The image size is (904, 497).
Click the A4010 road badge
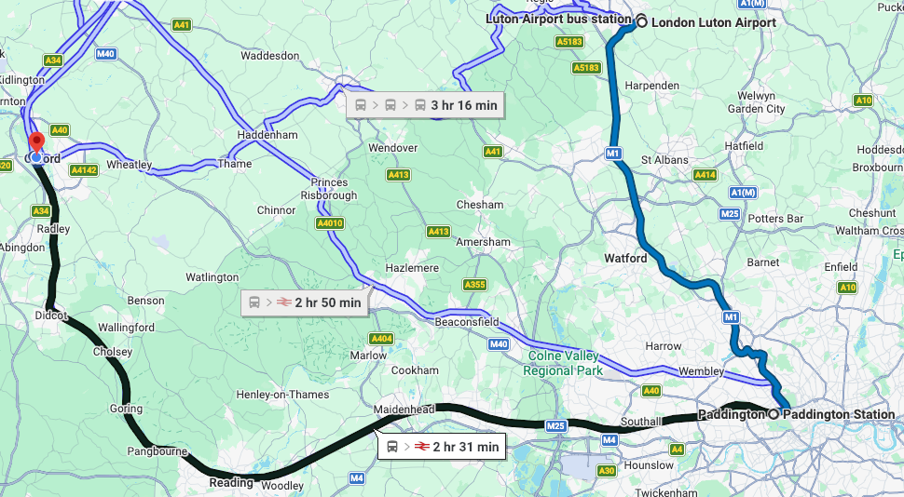point(330,222)
